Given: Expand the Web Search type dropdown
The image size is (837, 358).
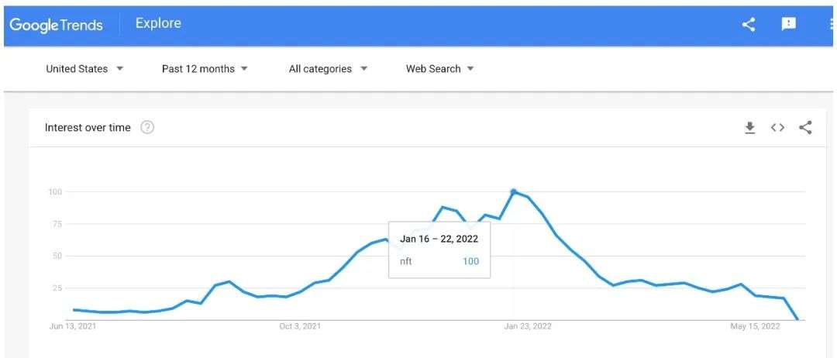Looking at the screenshot, I should click(x=439, y=69).
